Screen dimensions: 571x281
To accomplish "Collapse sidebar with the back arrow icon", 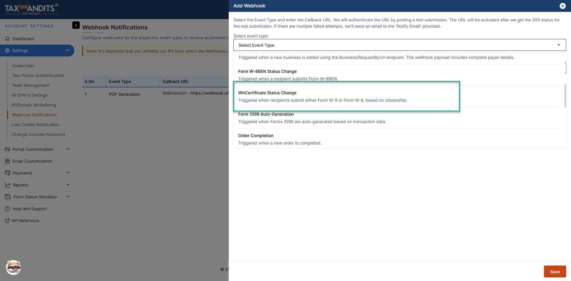I will point(76,25).
